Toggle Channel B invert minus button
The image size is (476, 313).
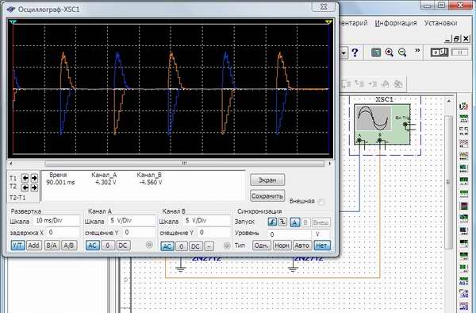(x=209, y=246)
